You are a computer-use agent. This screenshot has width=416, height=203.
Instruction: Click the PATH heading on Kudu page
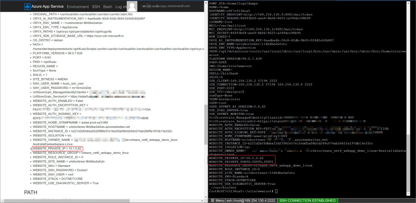(30, 192)
